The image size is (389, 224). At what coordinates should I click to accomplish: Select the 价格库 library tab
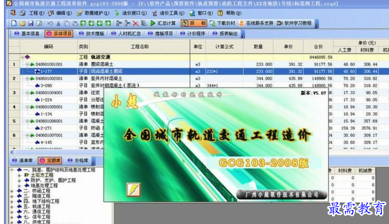(78, 161)
